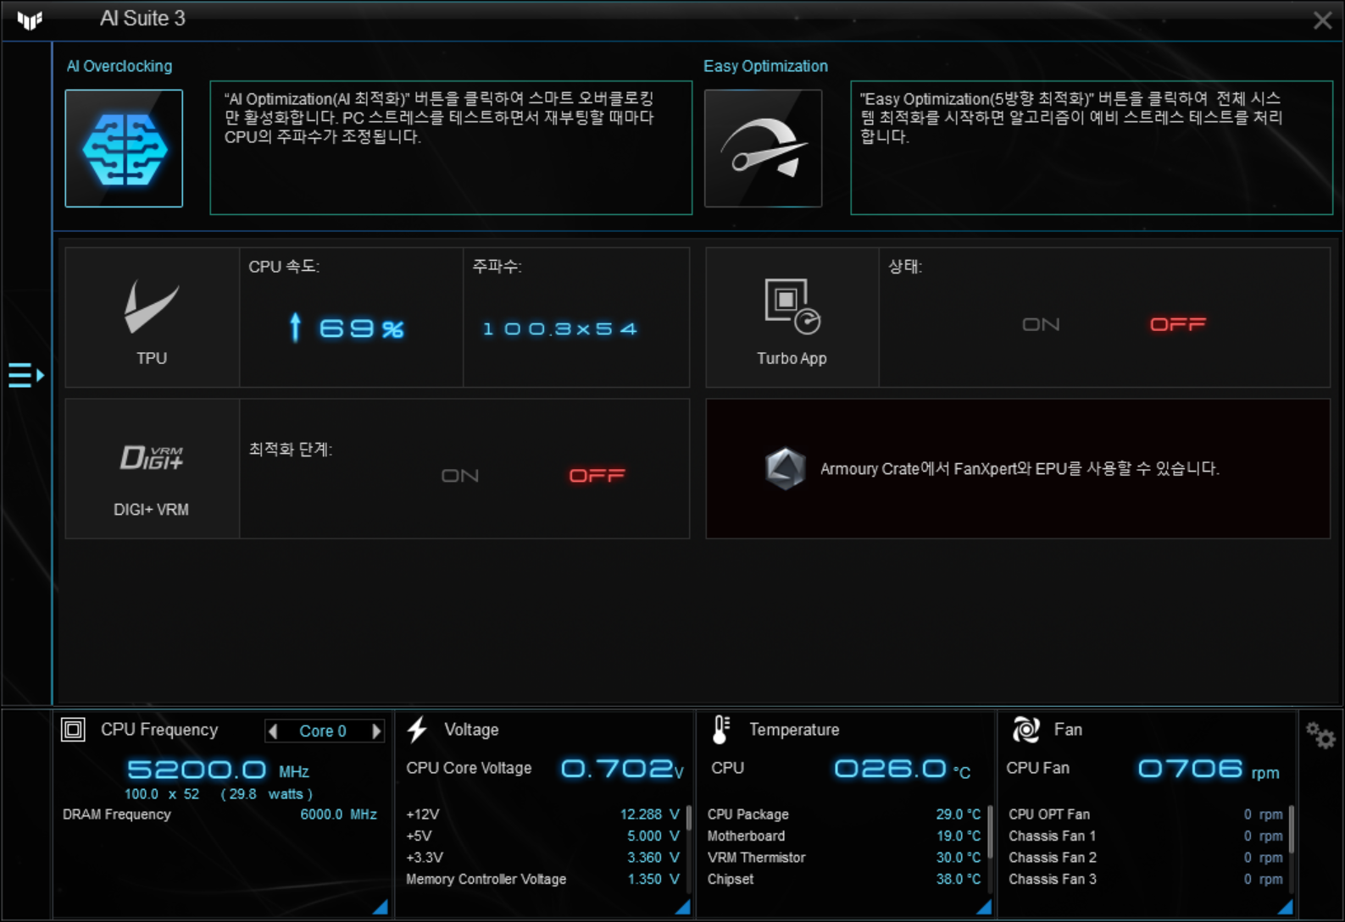Click the AI Overclocking brain icon
This screenshot has width=1345, height=922.
[124, 148]
